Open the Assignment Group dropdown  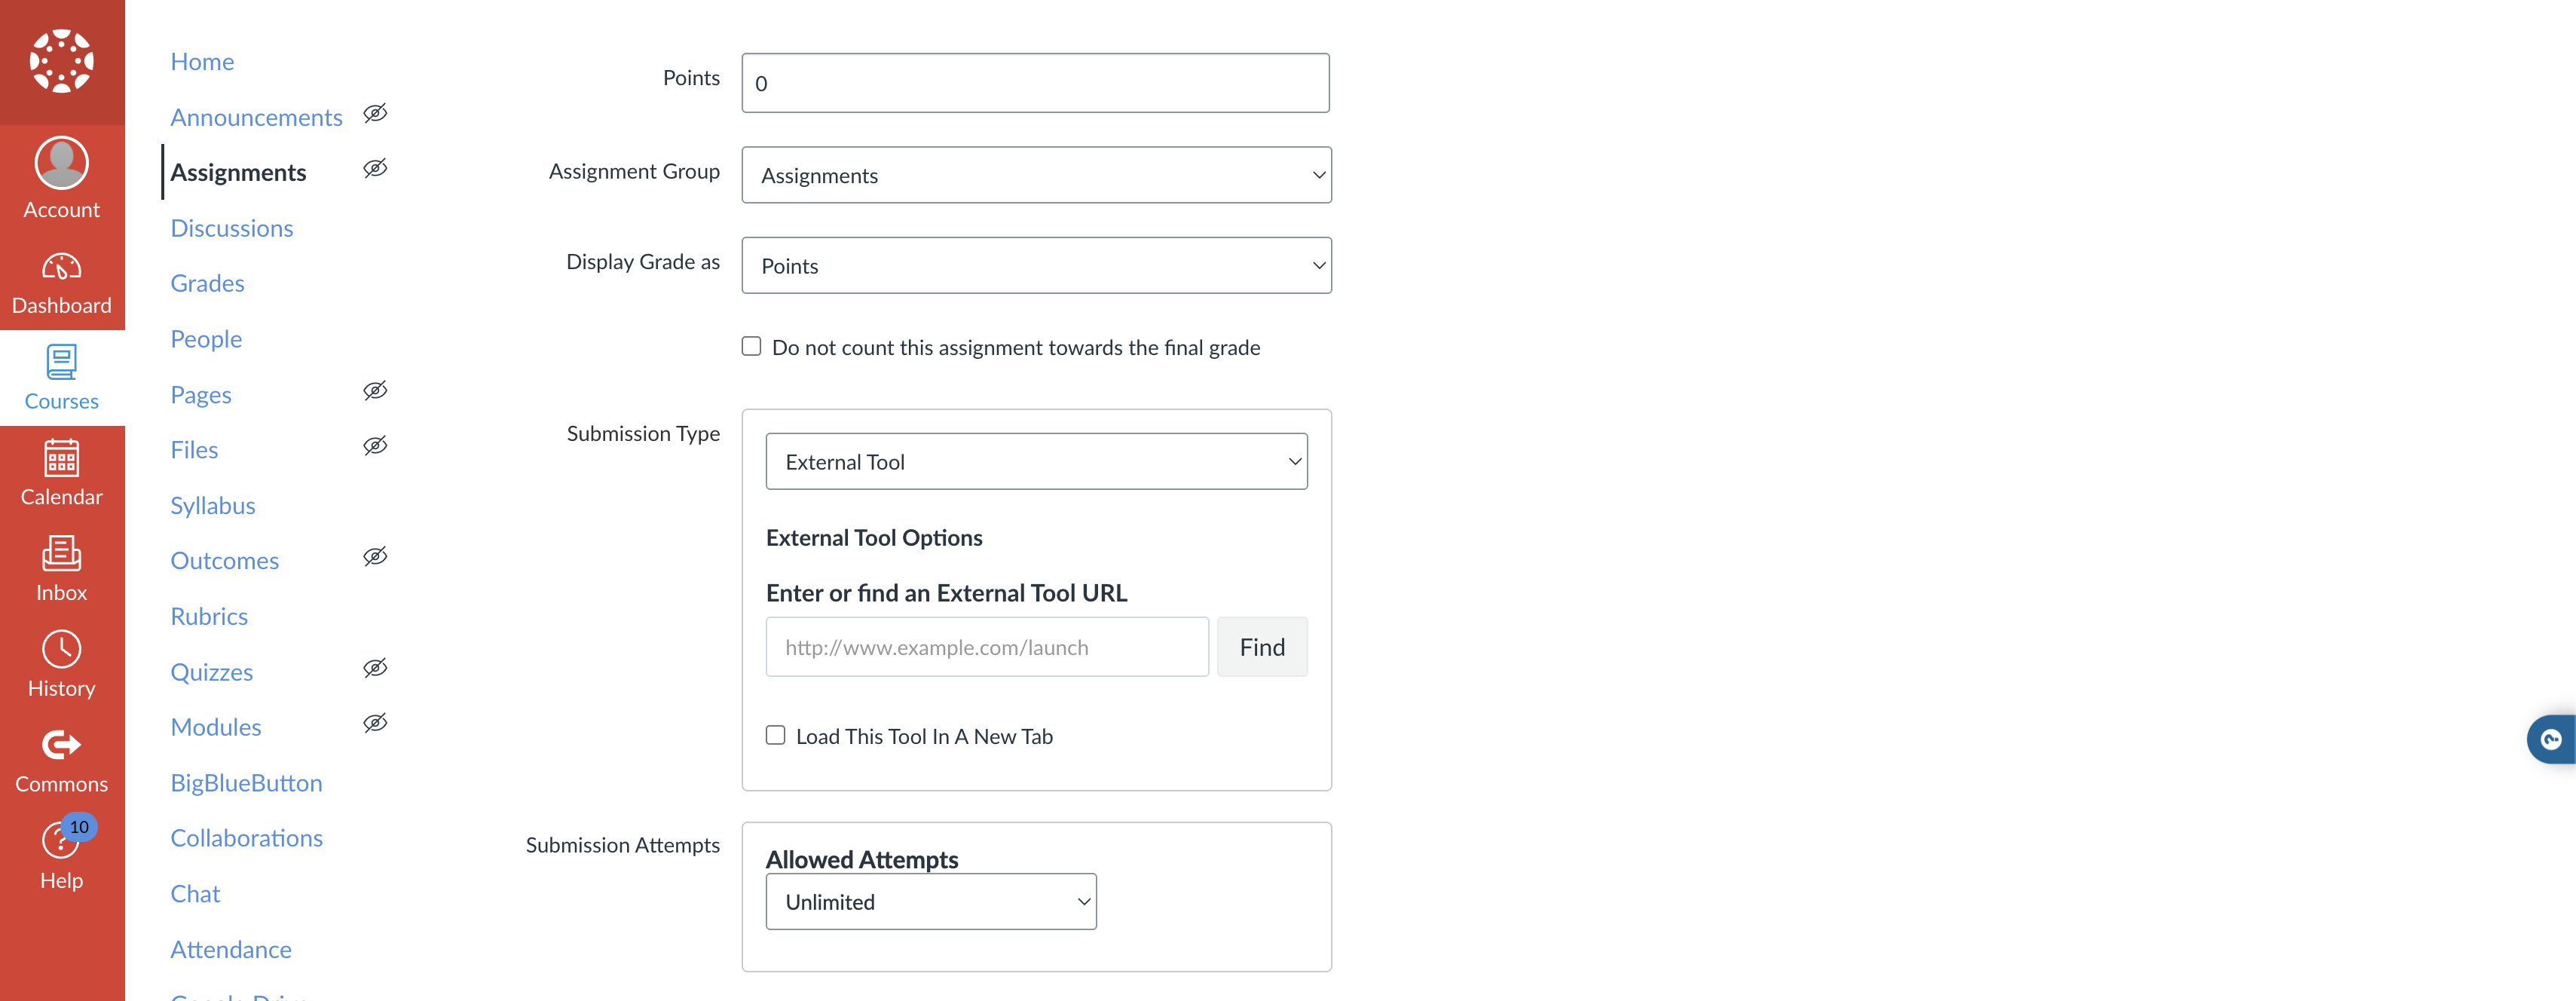click(1036, 174)
